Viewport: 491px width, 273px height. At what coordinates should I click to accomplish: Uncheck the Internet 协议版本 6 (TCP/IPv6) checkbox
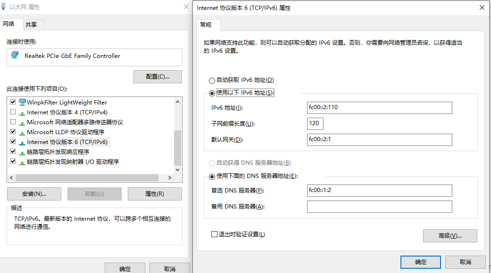pos(13,142)
